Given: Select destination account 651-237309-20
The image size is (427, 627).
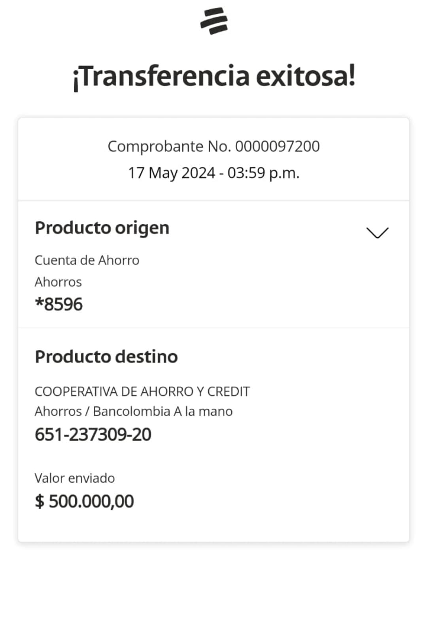Looking at the screenshot, I should point(93,434).
